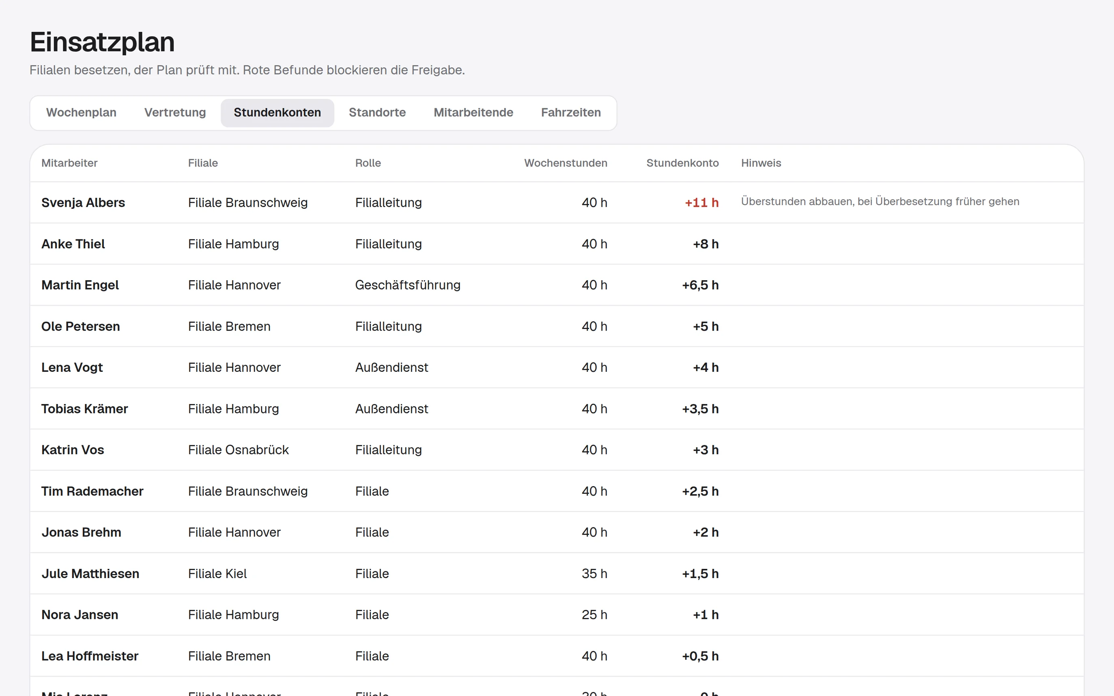The width and height of the screenshot is (1114, 696).
Task: Select employee Lena Vogt
Action: coord(72,367)
